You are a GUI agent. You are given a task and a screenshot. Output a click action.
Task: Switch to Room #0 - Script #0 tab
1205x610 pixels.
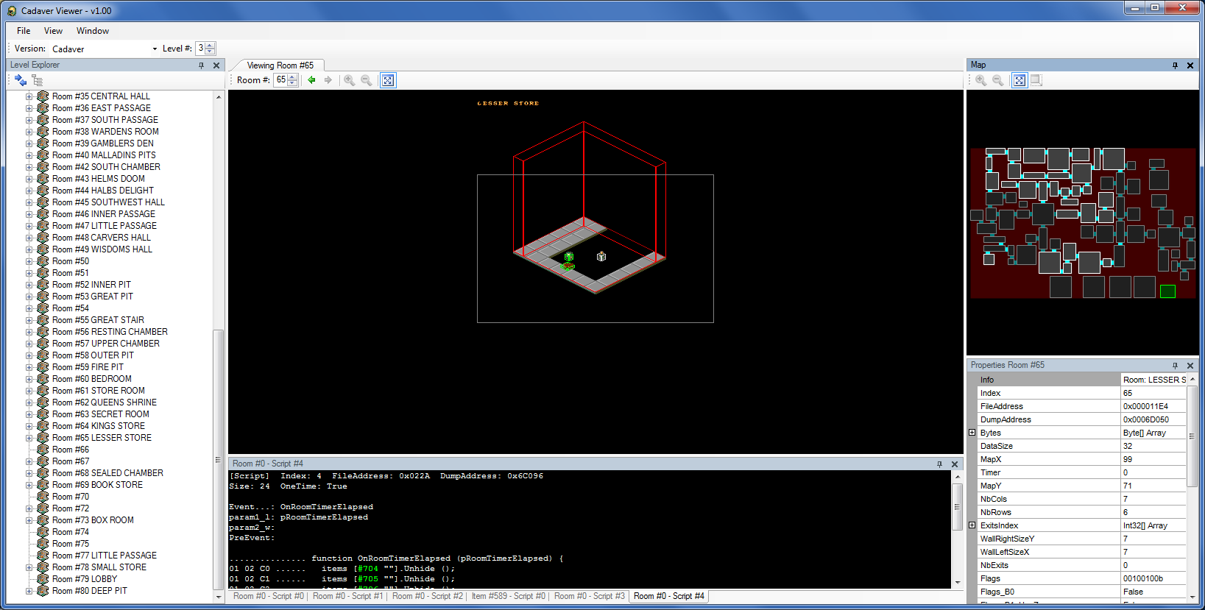[x=269, y=596]
